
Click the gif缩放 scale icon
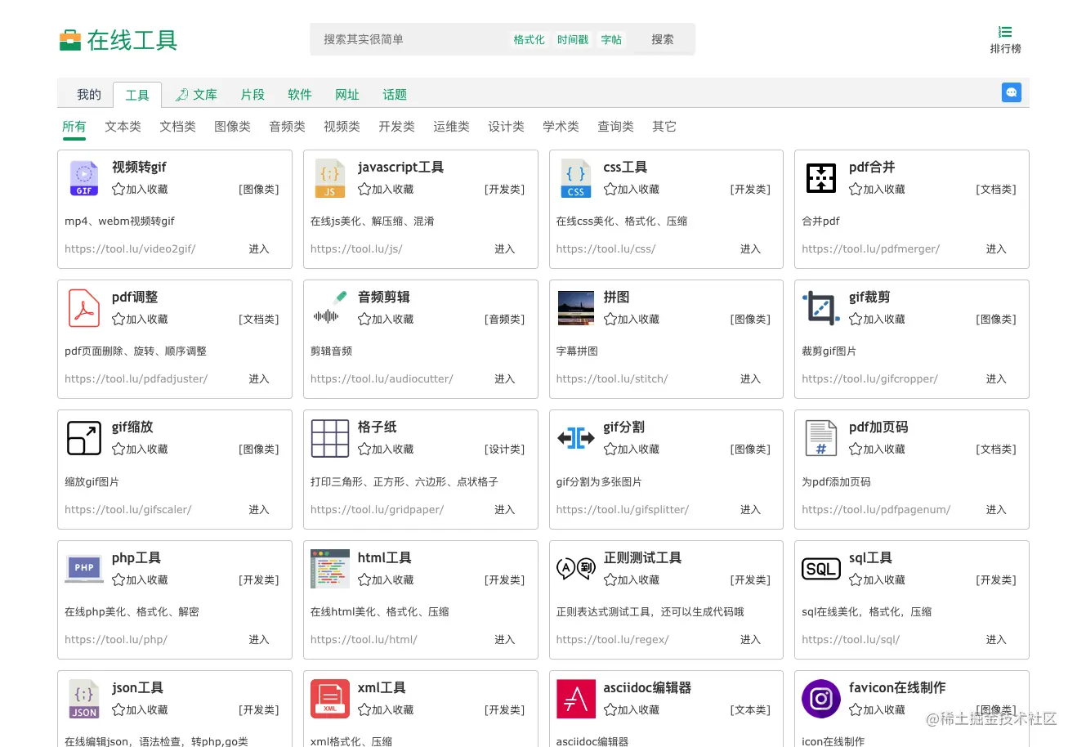pos(84,438)
